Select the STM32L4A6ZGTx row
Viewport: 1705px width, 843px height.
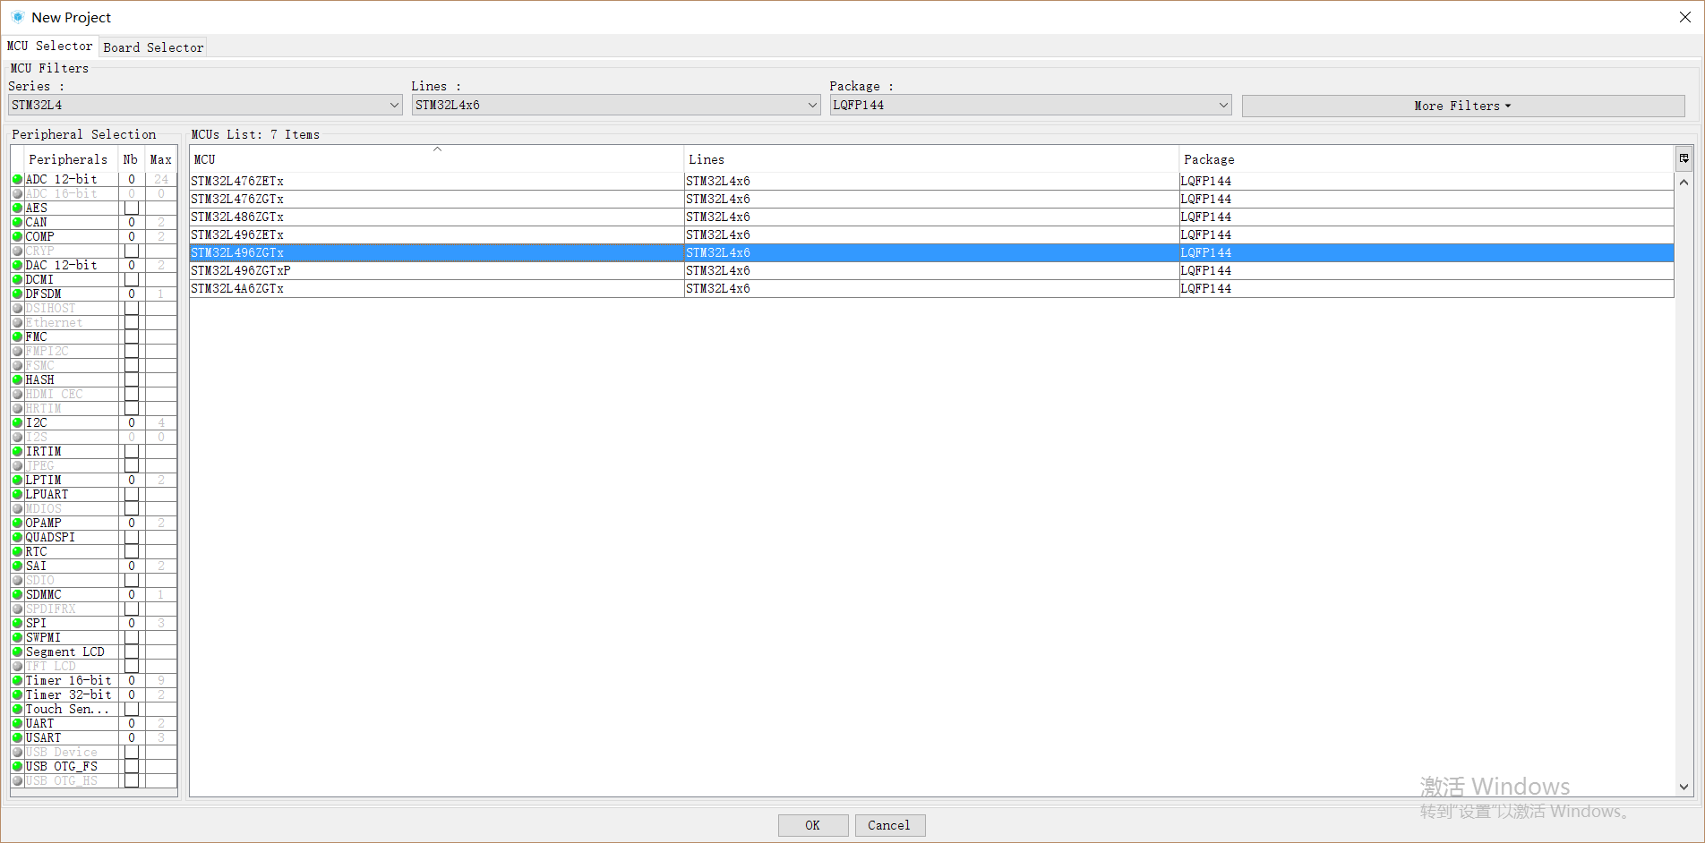point(931,288)
